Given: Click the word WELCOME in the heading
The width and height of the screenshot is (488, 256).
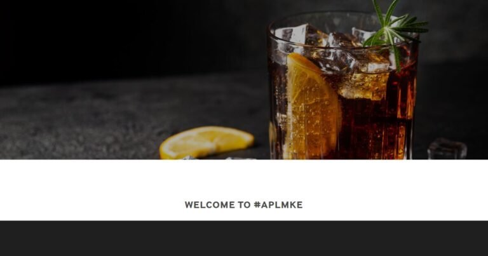Looking at the screenshot, I should (210, 205).
